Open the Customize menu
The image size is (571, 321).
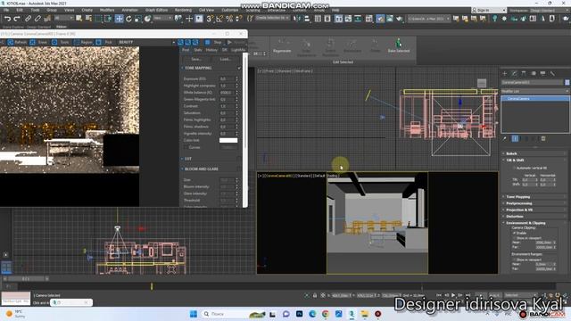click(x=230, y=10)
